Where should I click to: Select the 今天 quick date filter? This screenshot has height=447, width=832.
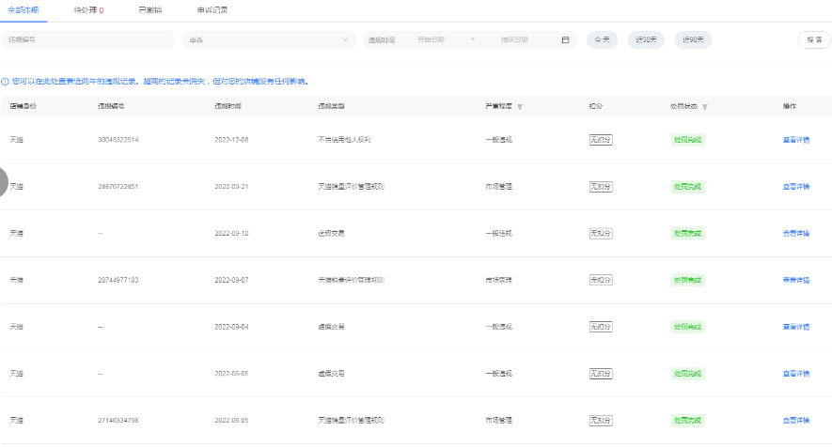602,39
